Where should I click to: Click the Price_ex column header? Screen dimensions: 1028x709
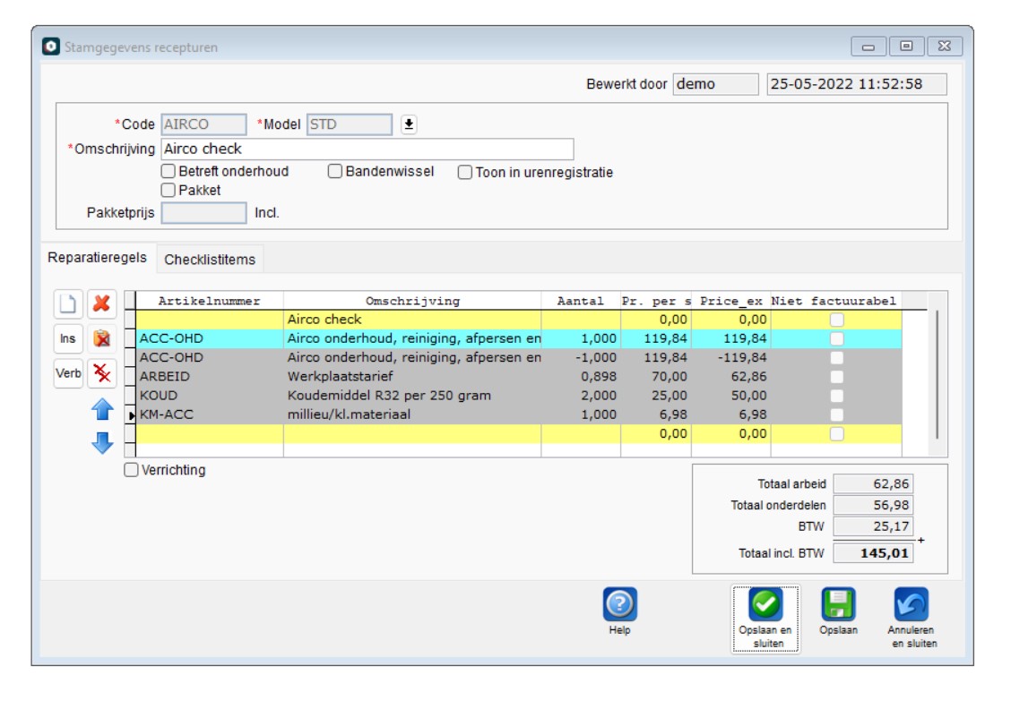731,301
